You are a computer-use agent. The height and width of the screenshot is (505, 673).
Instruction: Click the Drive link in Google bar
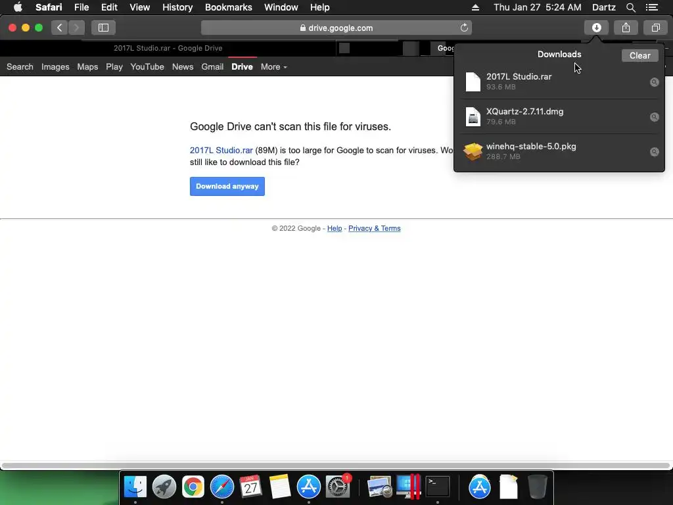[x=242, y=67]
